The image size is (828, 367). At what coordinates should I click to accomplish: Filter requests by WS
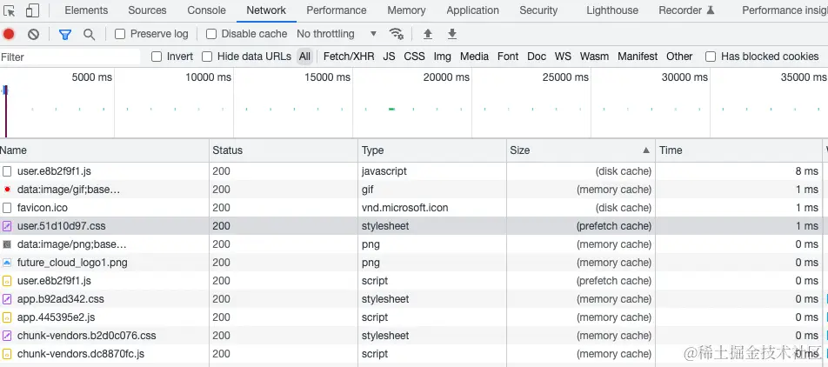pos(563,57)
